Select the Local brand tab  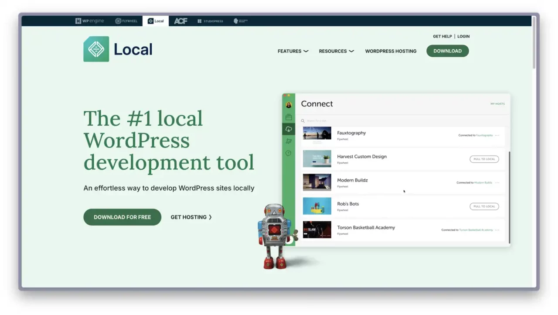coord(156,21)
